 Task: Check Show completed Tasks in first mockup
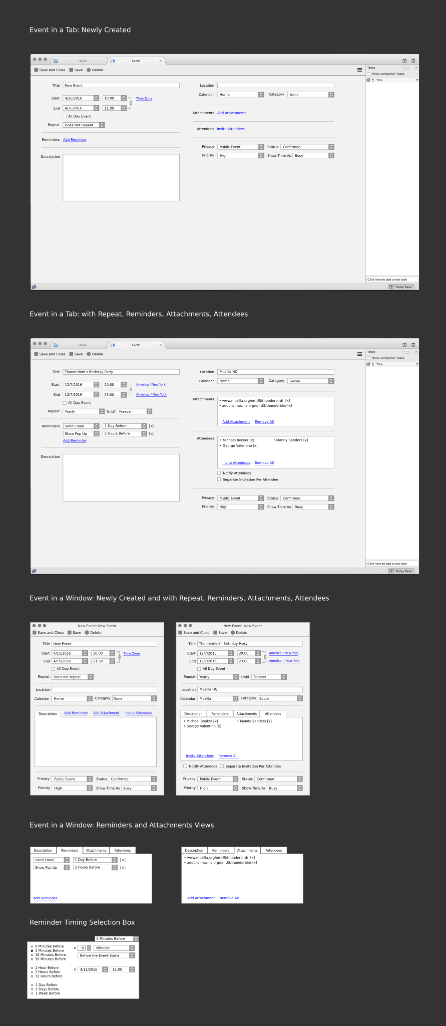tap(369, 74)
